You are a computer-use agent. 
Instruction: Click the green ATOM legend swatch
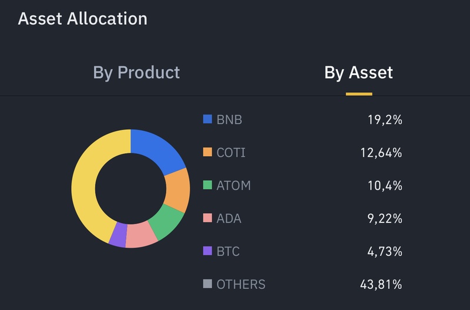(207, 185)
